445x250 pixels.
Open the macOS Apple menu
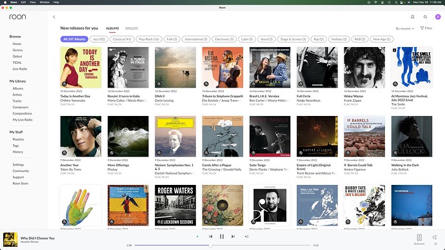[5, 2]
